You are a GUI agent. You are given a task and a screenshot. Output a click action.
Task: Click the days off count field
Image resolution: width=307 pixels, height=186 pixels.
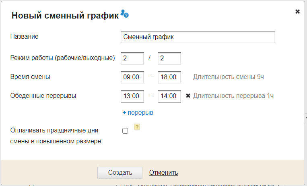pyautogui.click(x=169, y=58)
